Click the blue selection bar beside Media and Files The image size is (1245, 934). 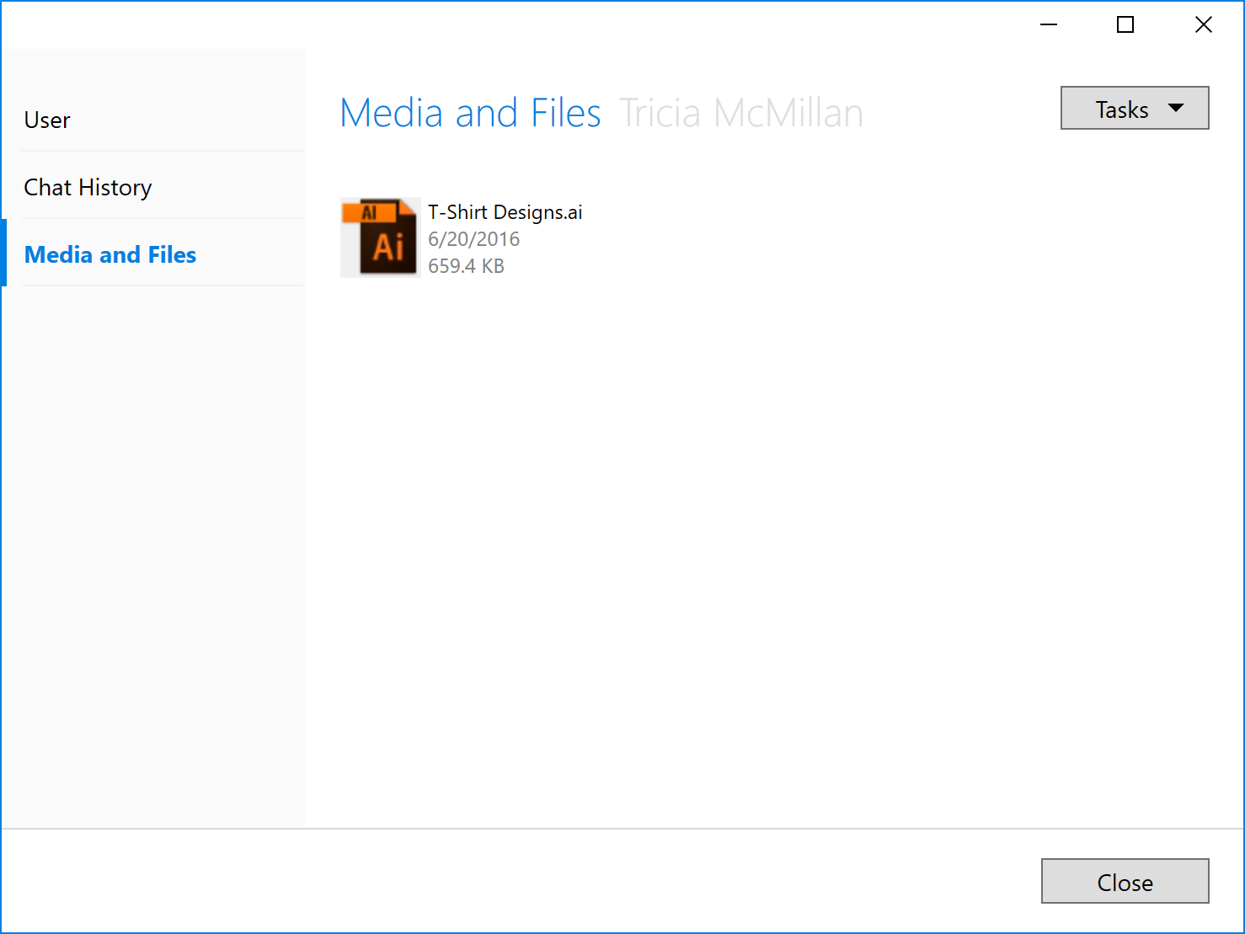point(3,253)
